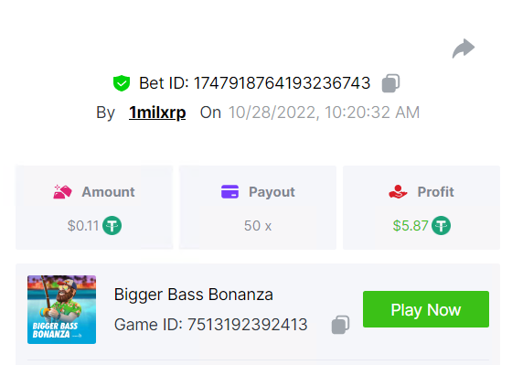Image resolution: width=512 pixels, height=365 pixels.
Task: Copy the Bet ID with copy icon
Action: [391, 83]
